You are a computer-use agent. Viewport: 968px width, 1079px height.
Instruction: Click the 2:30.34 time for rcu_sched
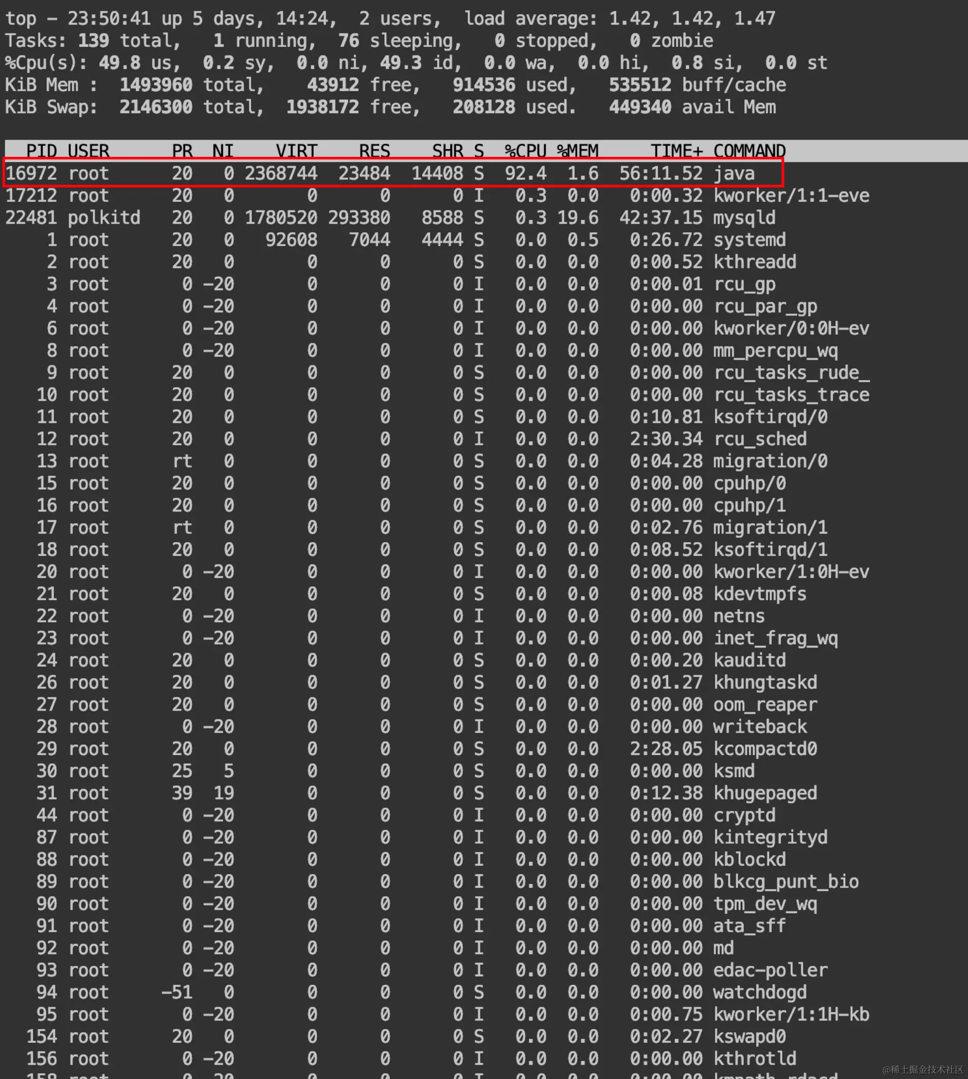click(666, 439)
